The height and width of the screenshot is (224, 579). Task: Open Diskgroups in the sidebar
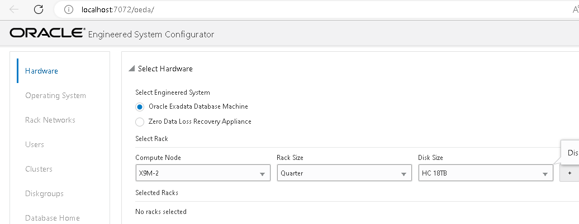(44, 193)
